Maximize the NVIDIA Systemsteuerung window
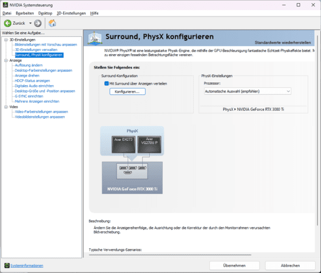The height and width of the screenshot is (273, 321). 299,5
